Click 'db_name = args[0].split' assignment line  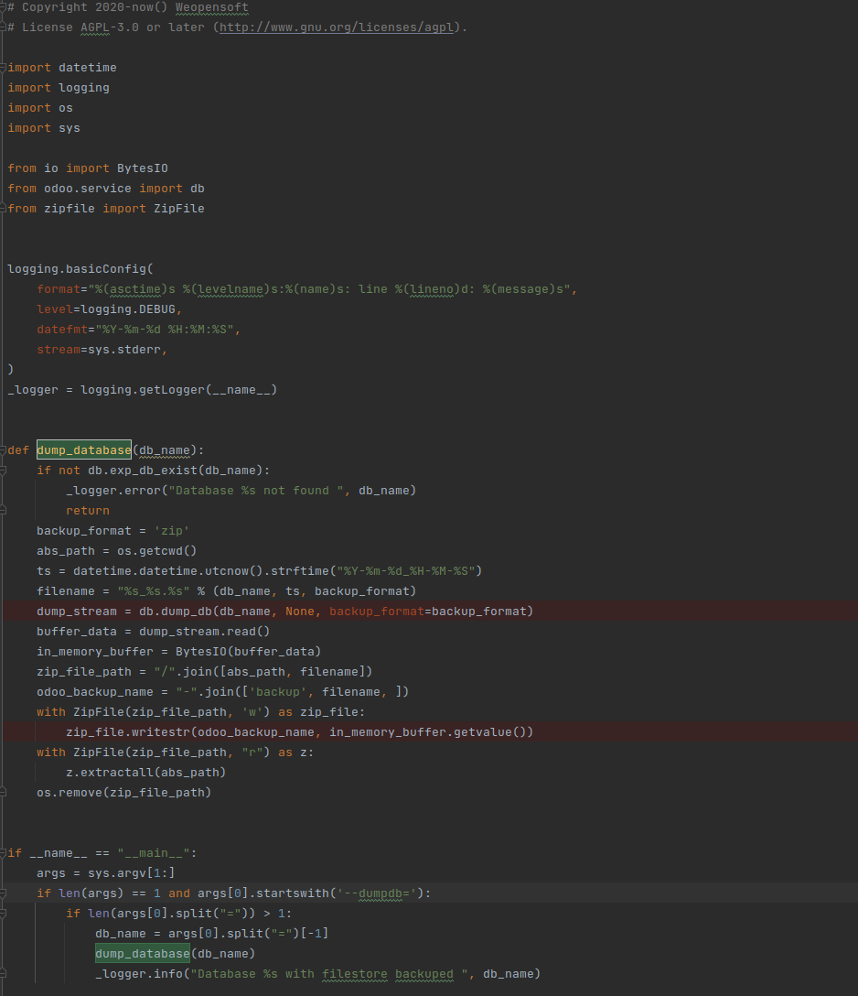coord(212,934)
